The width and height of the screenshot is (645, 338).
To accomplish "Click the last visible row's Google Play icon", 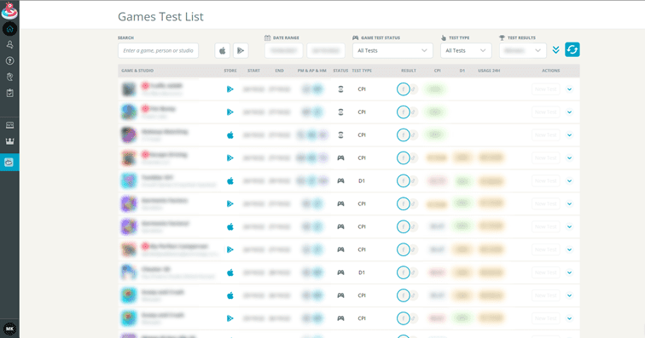I will pos(230,318).
